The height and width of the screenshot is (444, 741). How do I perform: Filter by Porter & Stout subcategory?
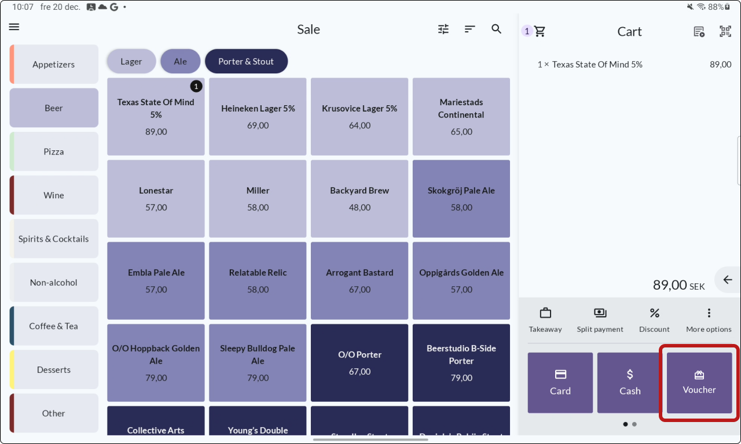coord(246,61)
